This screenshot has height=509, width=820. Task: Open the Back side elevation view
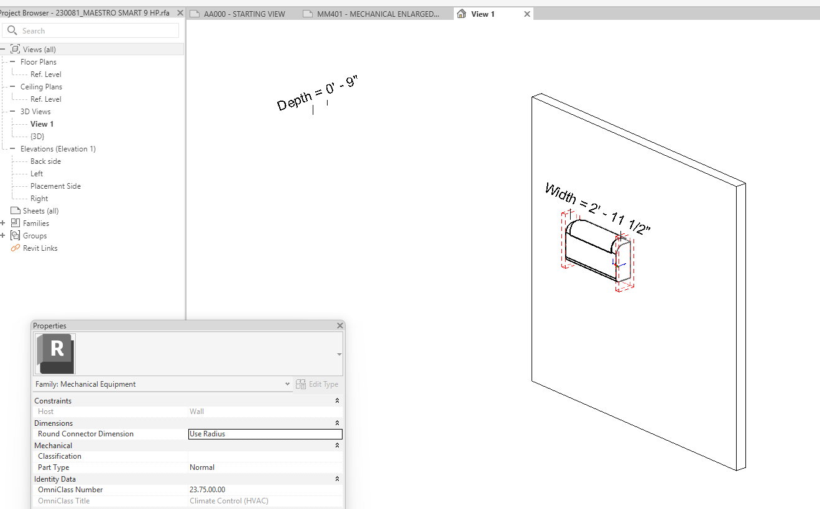(45, 161)
